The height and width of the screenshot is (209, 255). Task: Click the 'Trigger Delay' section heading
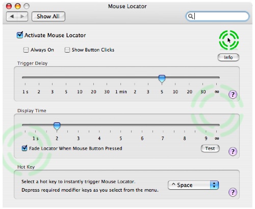click(32, 63)
